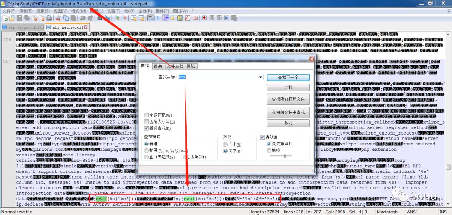The image size is (452, 215).
Task: Open Find with binoculars toolbar icon
Action: click(x=100, y=18)
